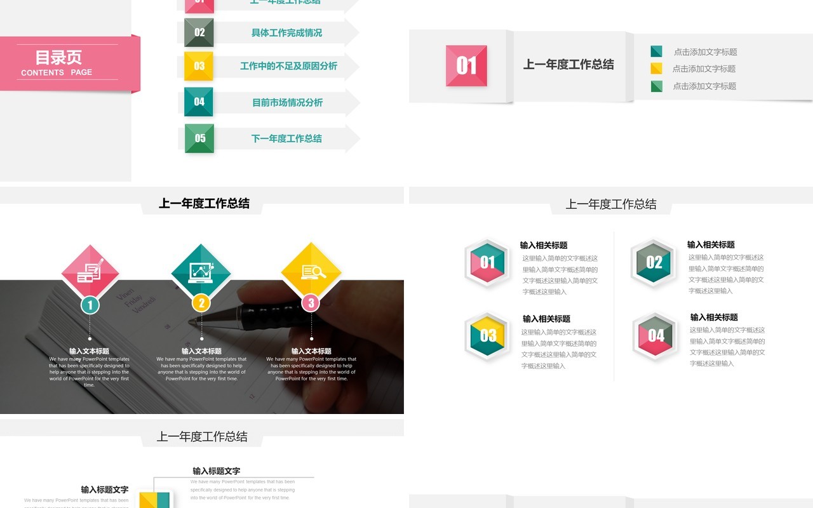Pick the yellow bullet square beside 点击添加文字标题
The width and height of the screenshot is (813, 508).
656,69
